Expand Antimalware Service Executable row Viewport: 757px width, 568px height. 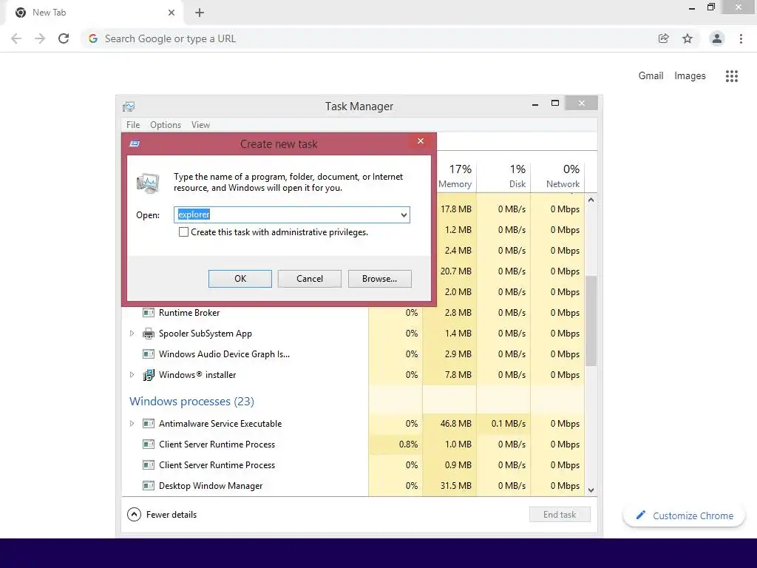[132, 424]
